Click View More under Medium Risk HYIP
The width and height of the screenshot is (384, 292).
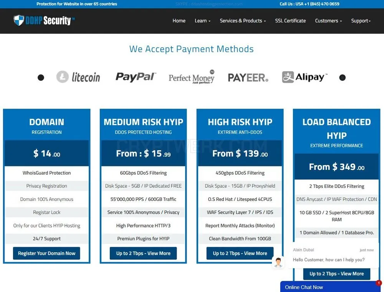143,253
